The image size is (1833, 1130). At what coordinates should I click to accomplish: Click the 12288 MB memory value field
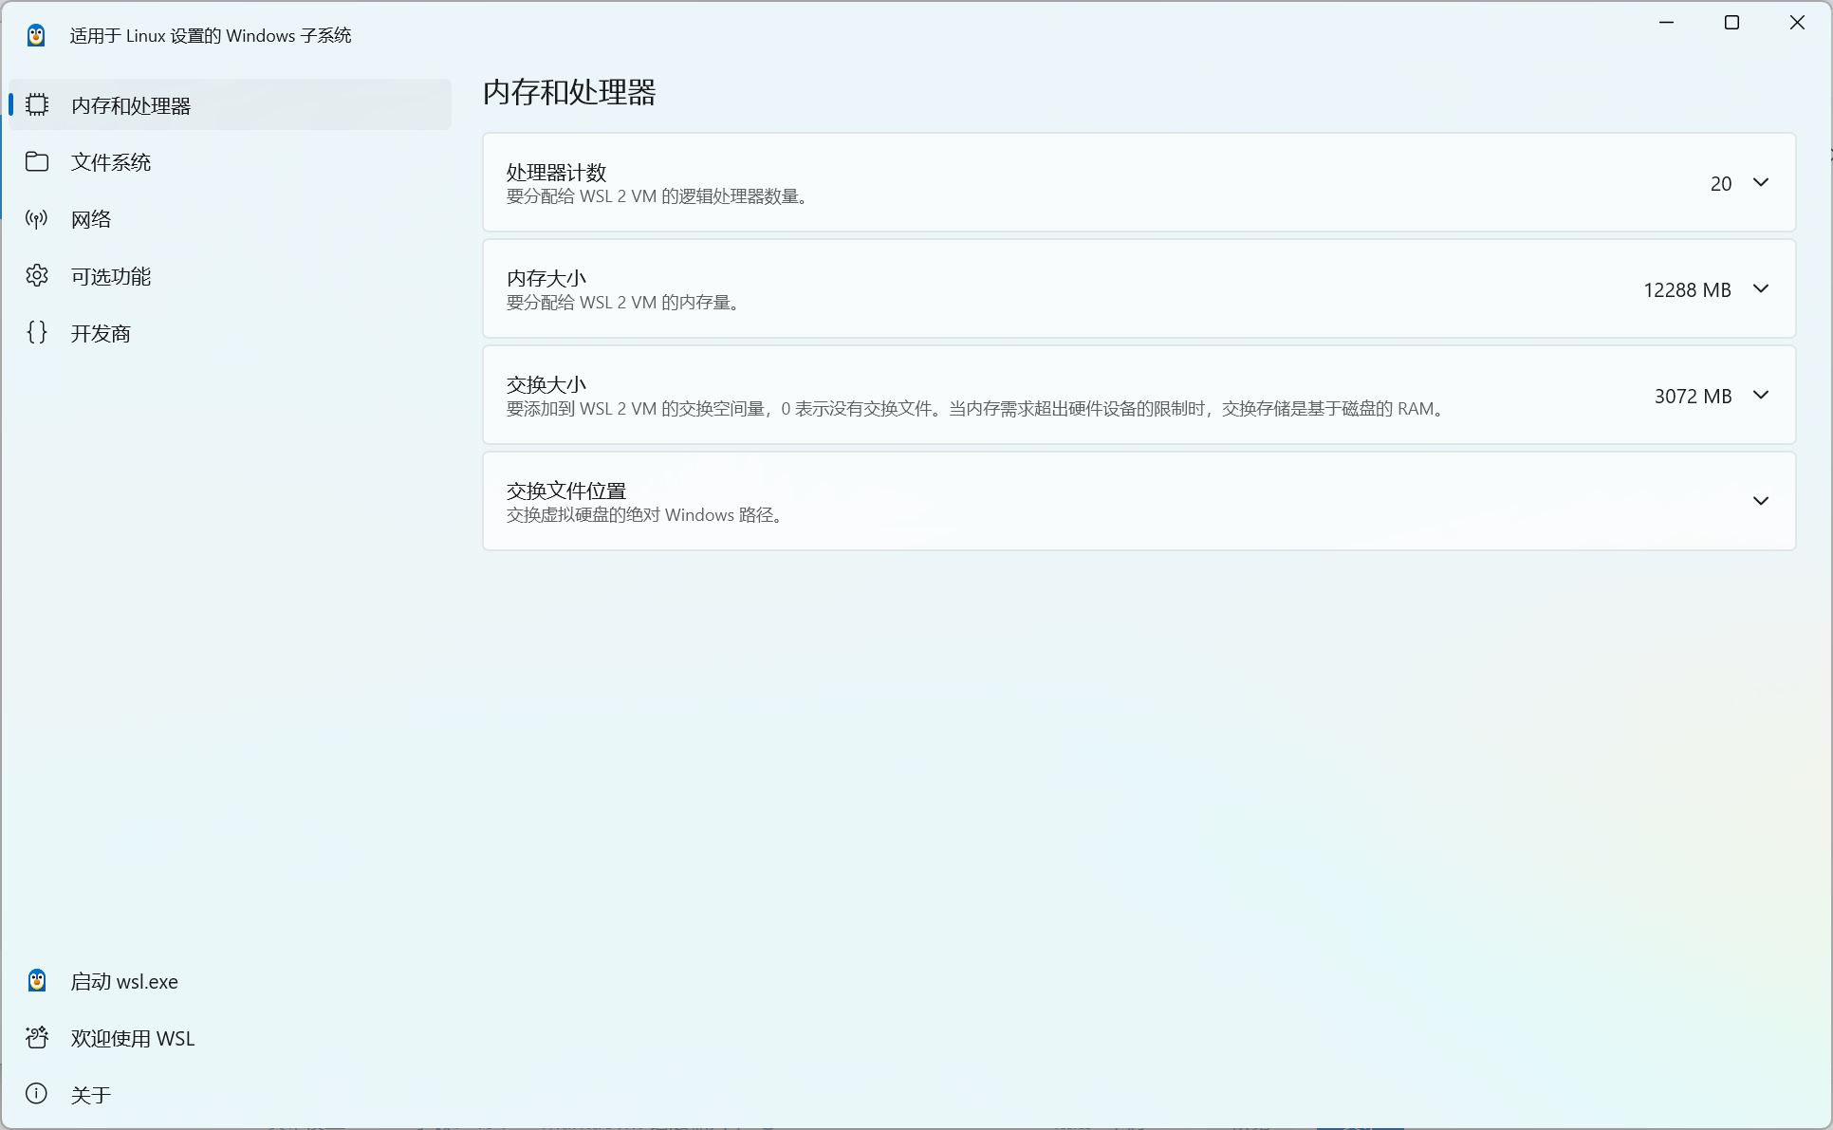coord(1688,289)
